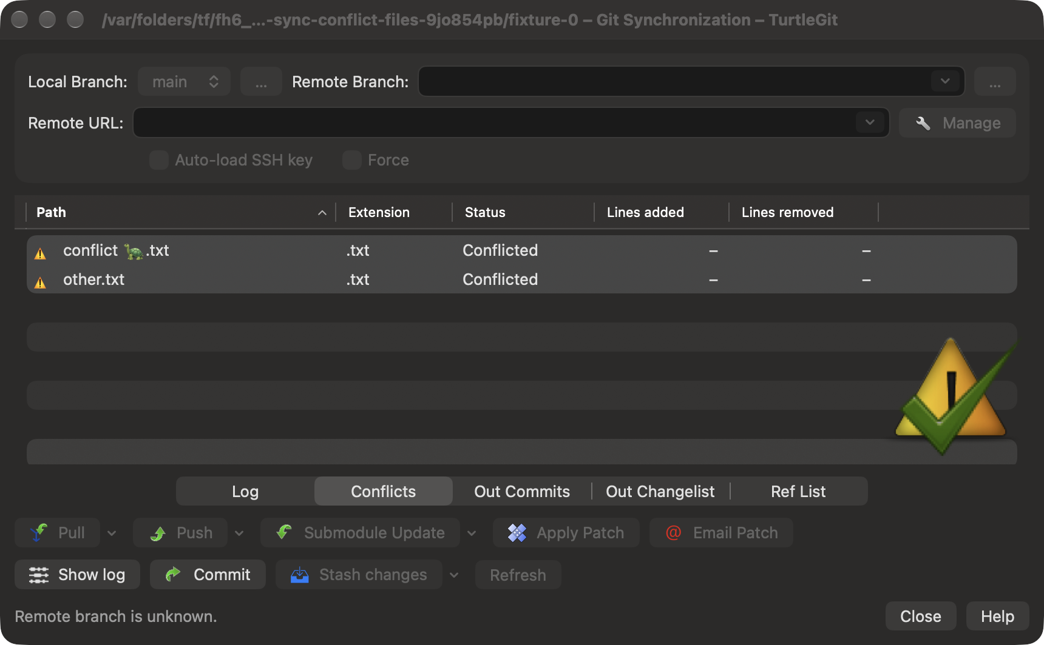Click the Manage wrench icon
1044x645 pixels.
(923, 123)
